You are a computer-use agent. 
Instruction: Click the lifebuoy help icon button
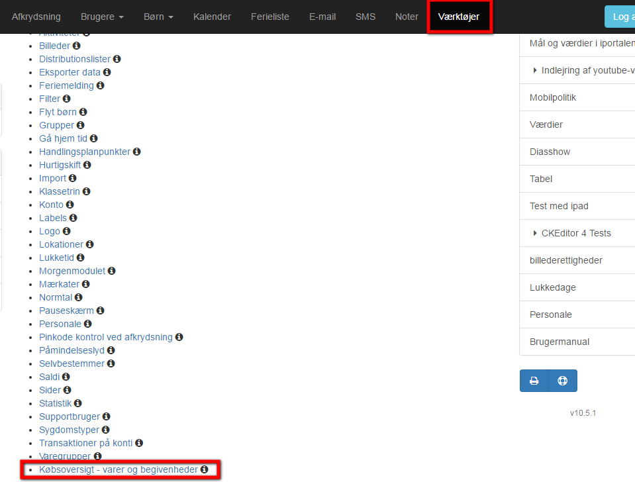point(563,381)
